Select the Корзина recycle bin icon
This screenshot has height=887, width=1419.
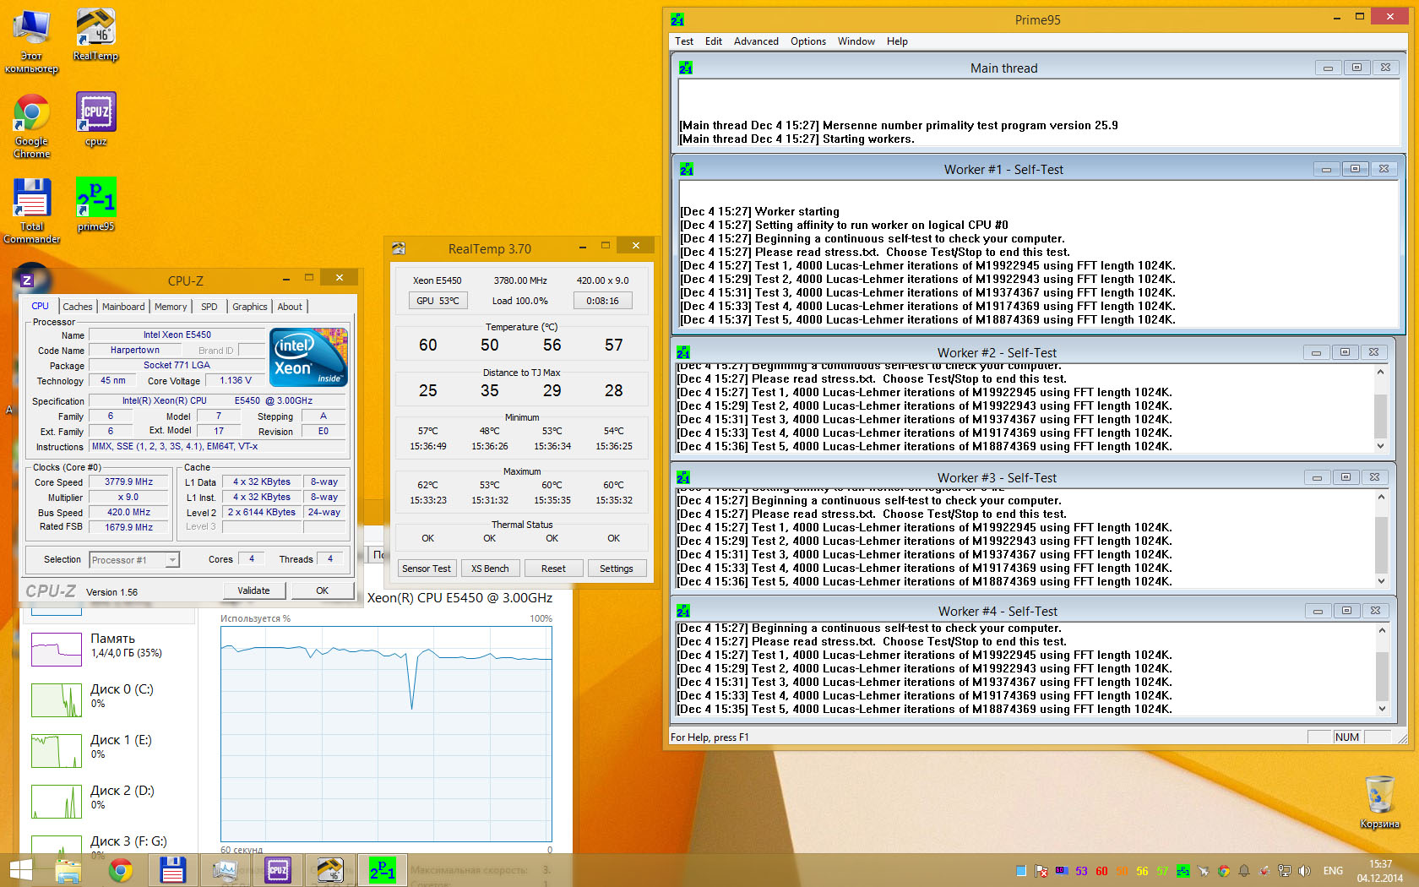pos(1379,803)
